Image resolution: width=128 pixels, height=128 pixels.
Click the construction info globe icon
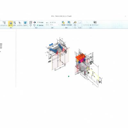pos(63,23)
